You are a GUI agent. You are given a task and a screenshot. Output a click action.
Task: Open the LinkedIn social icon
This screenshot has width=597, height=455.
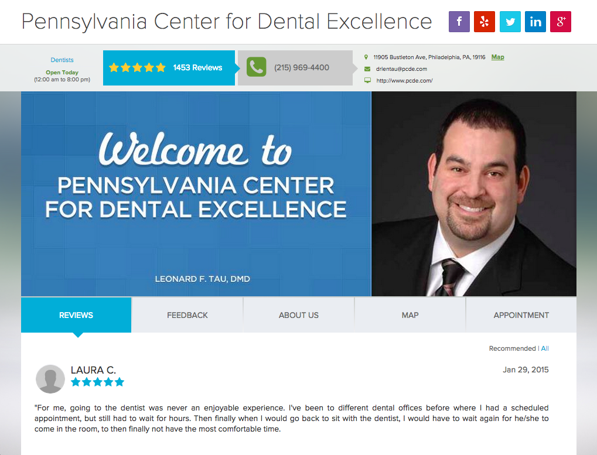pyautogui.click(x=535, y=22)
